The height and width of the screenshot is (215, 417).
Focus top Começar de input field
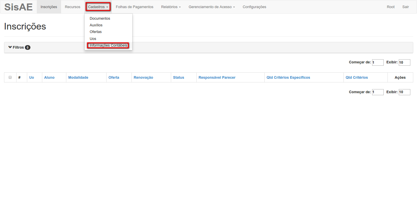tap(378, 62)
